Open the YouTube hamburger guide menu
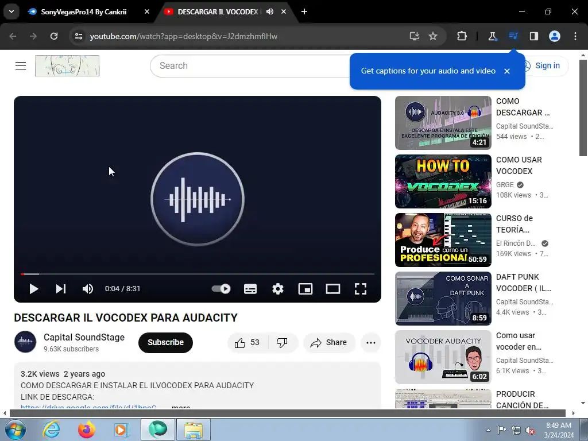Image resolution: width=588 pixels, height=441 pixels. [x=21, y=65]
